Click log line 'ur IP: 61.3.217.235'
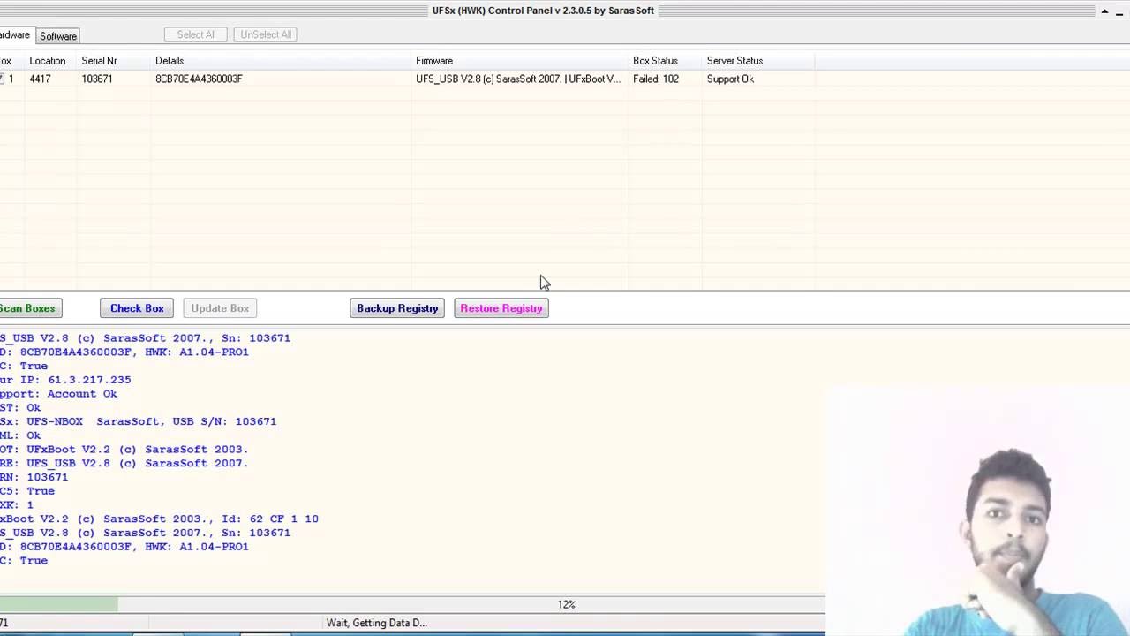This screenshot has width=1130, height=636. point(65,380)
